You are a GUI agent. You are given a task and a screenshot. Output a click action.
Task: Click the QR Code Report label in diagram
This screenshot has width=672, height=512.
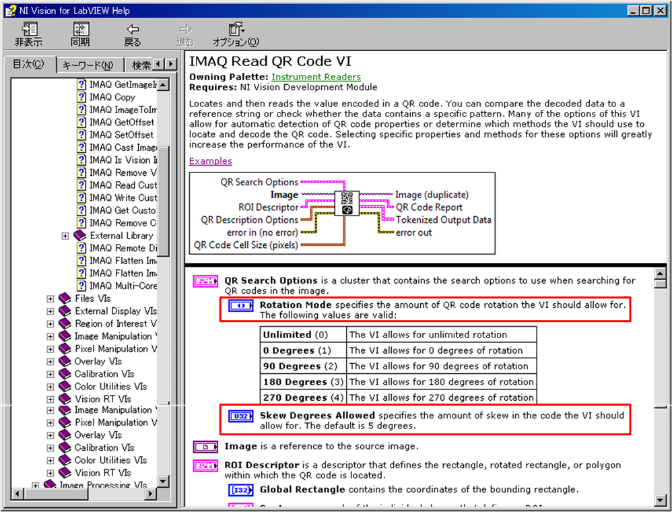[429, 207]
